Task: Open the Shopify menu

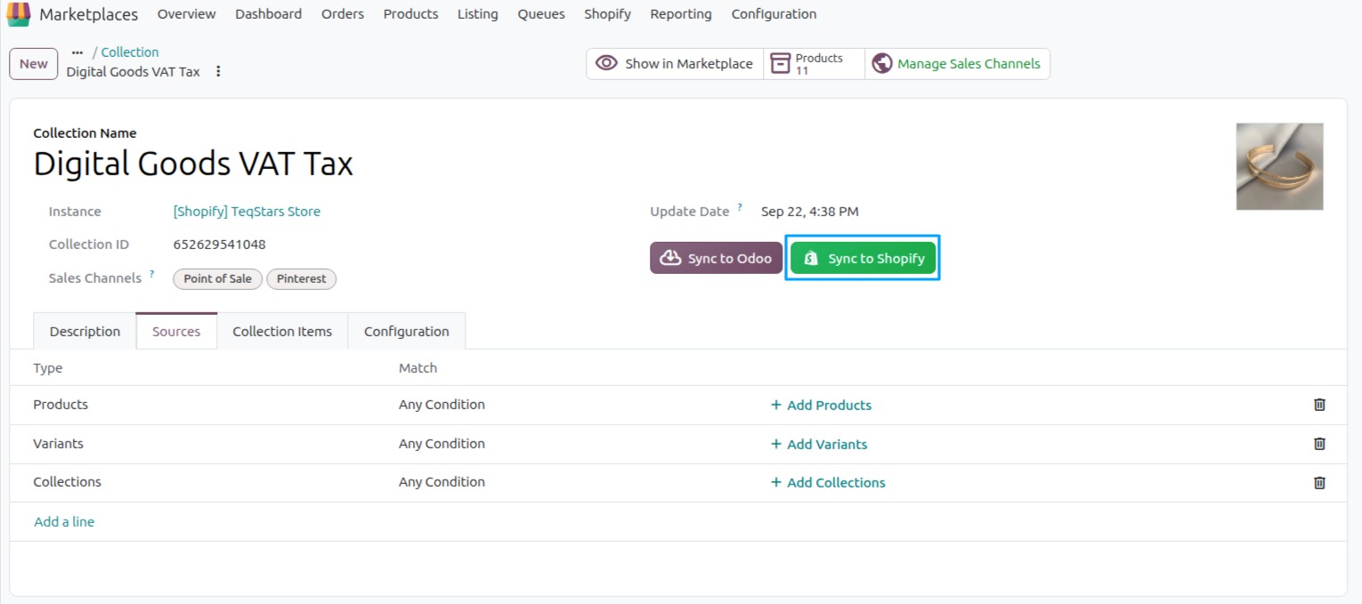Action: click(607, 14)
